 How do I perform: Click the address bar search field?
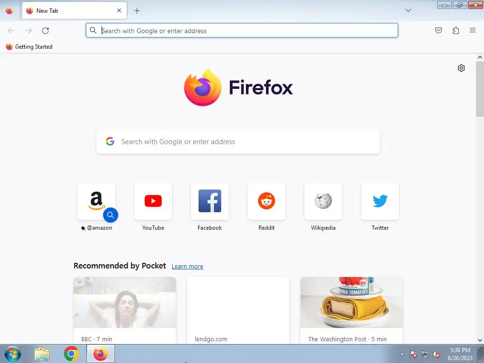click(x=242, y=31)
